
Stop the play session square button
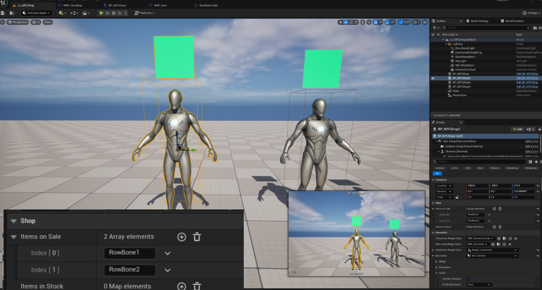[x=114, y=13]
